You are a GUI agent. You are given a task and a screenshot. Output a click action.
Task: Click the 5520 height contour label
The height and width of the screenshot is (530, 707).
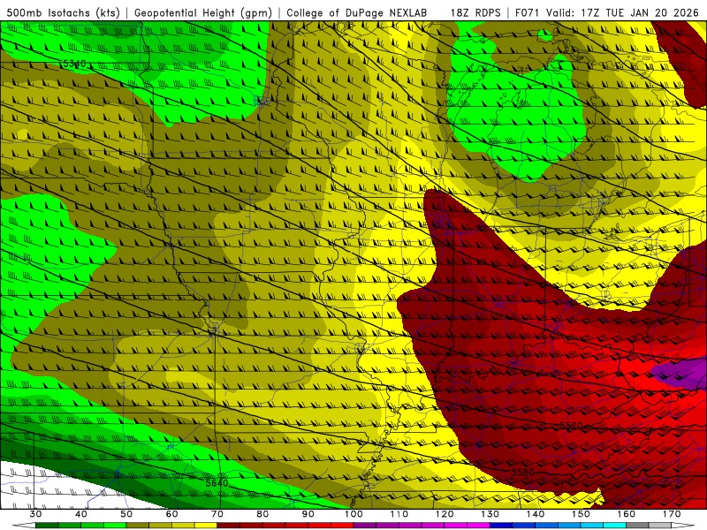571,426
